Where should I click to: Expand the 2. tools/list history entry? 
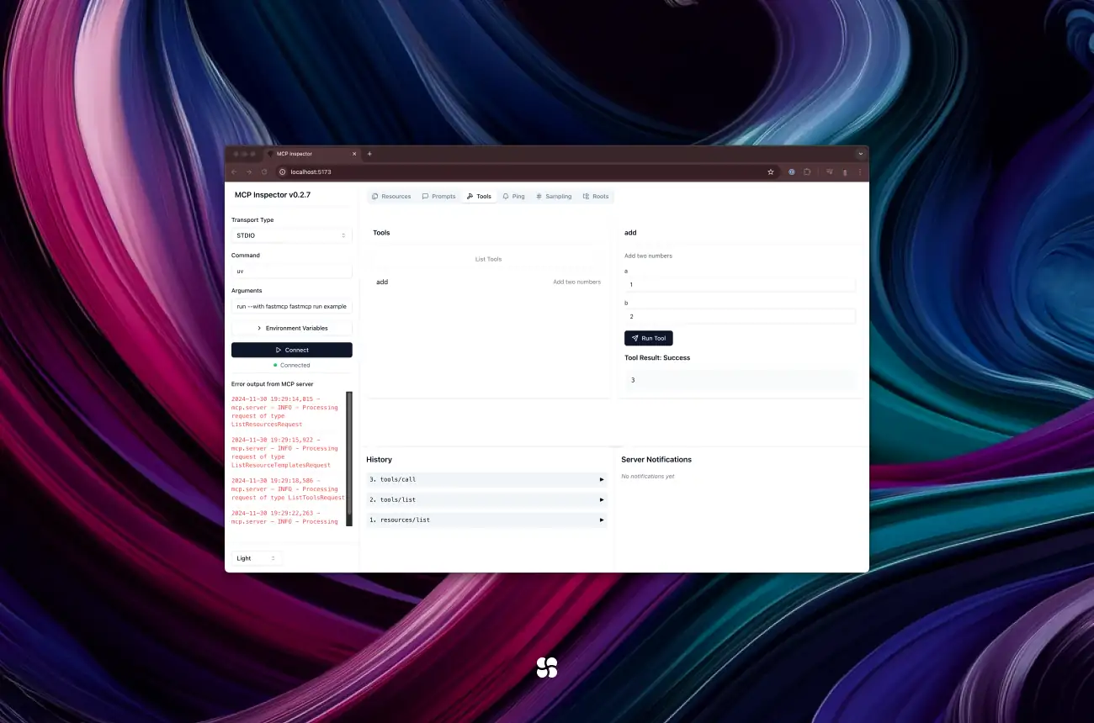coord(487,499)
